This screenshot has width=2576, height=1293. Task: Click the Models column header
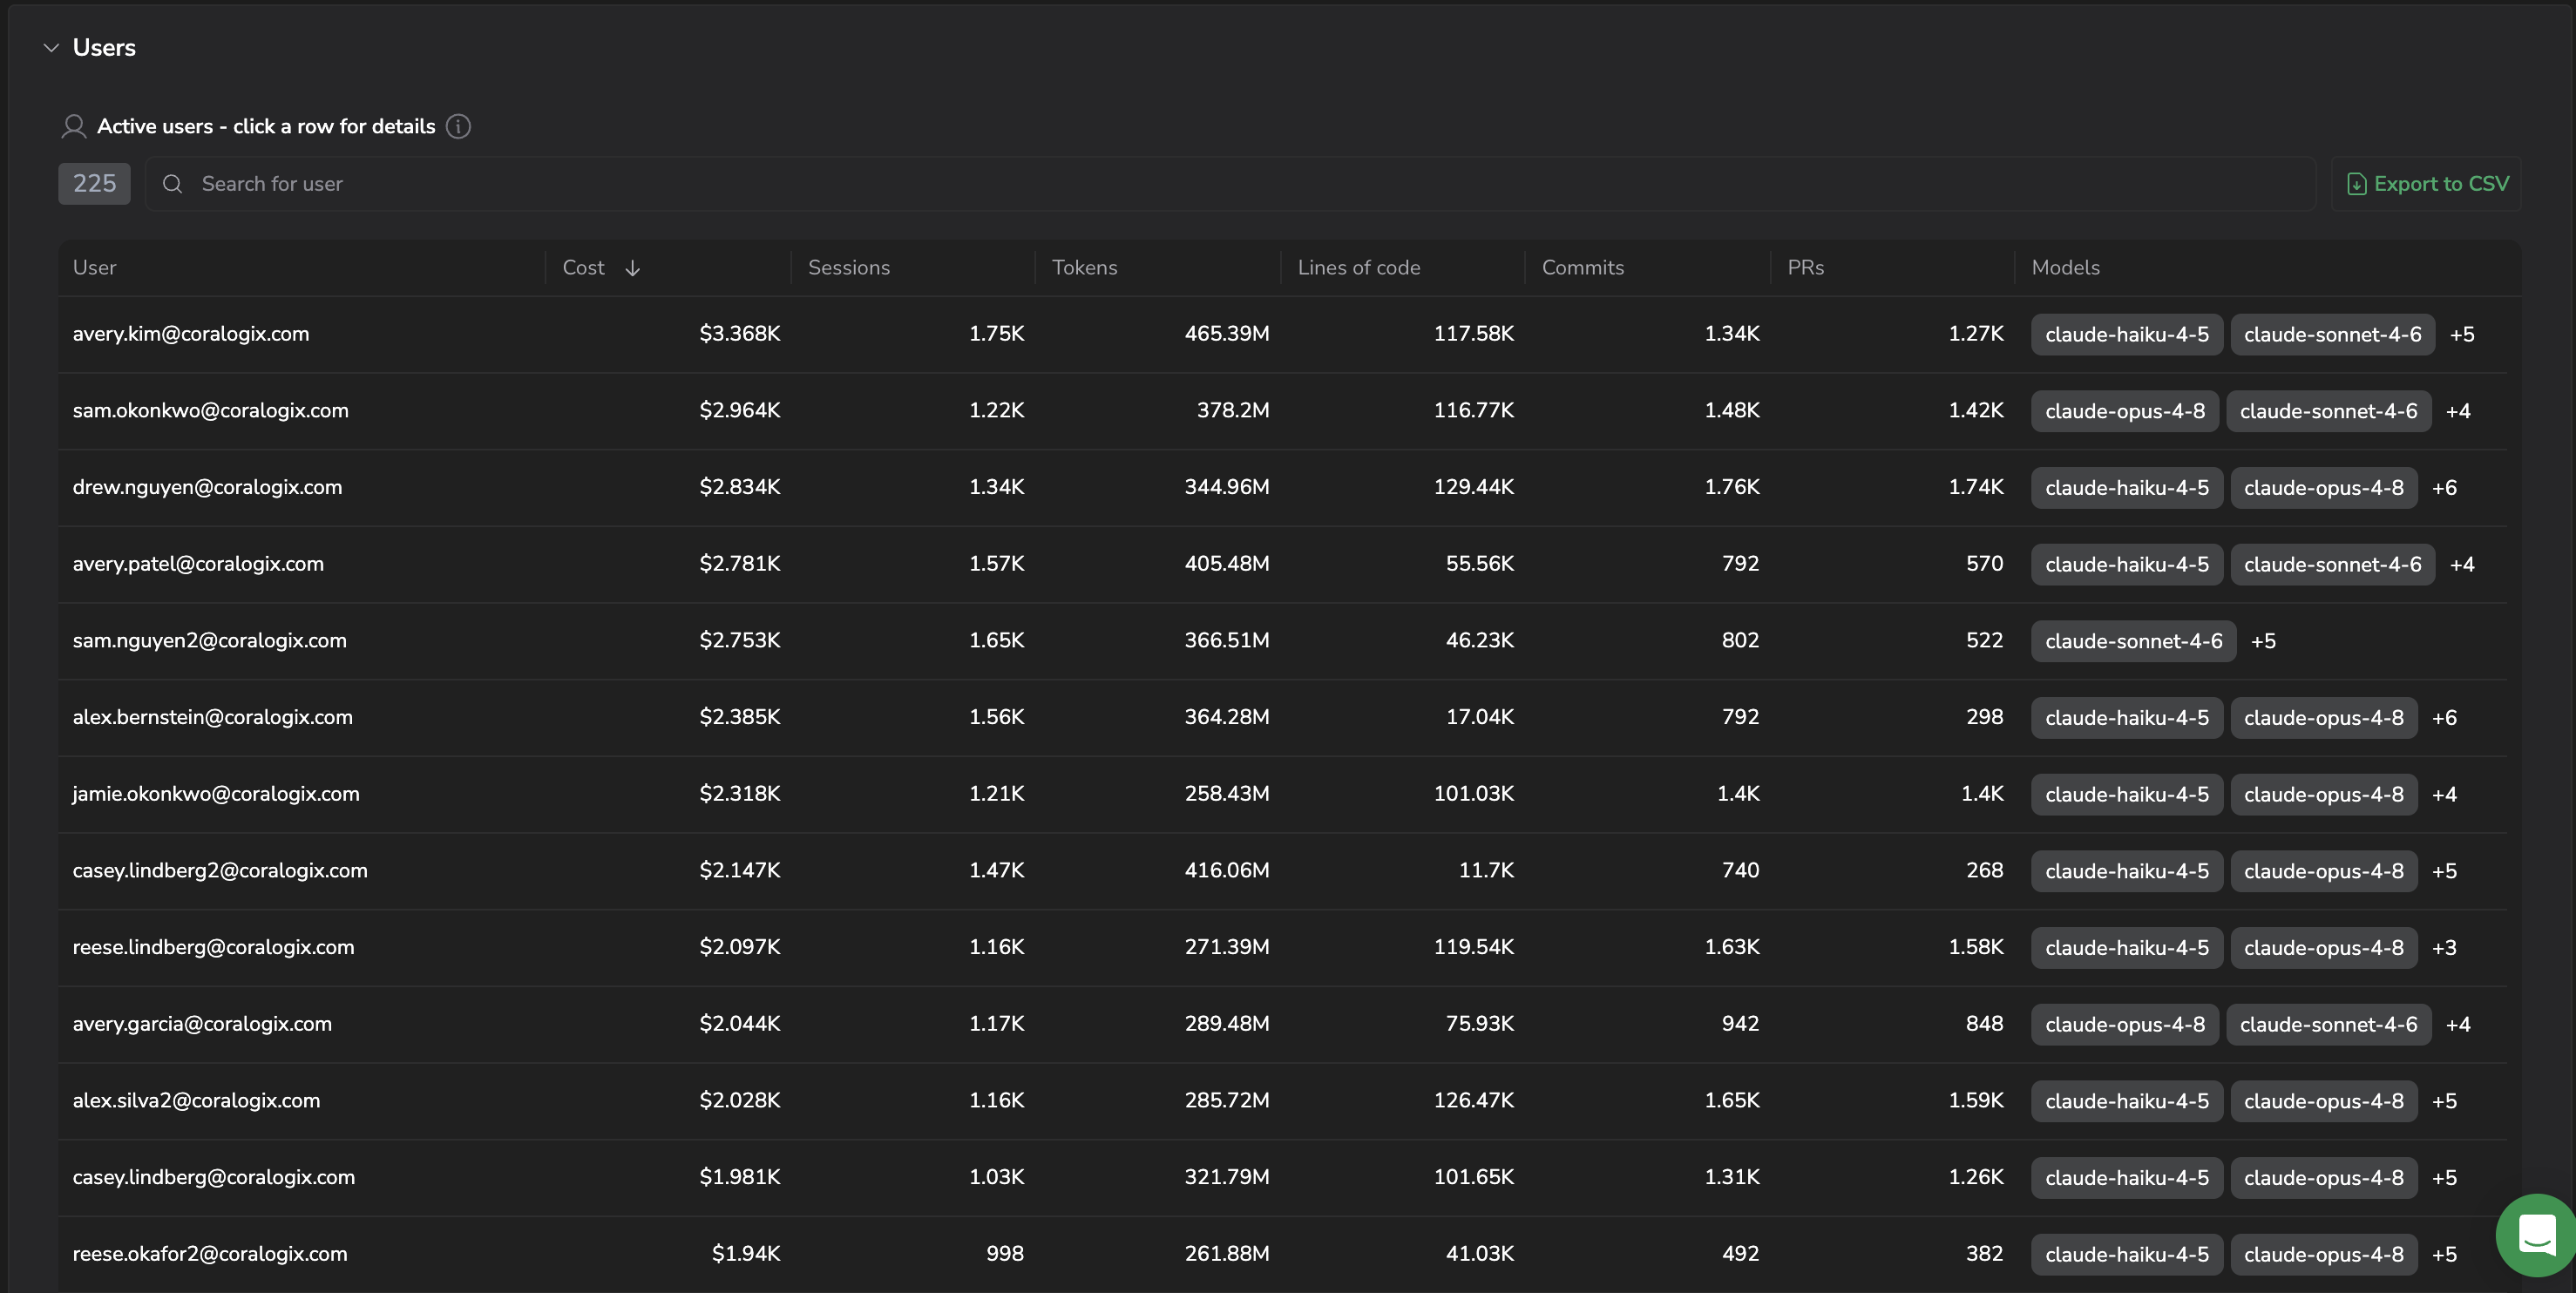(x=2066, y=268)
